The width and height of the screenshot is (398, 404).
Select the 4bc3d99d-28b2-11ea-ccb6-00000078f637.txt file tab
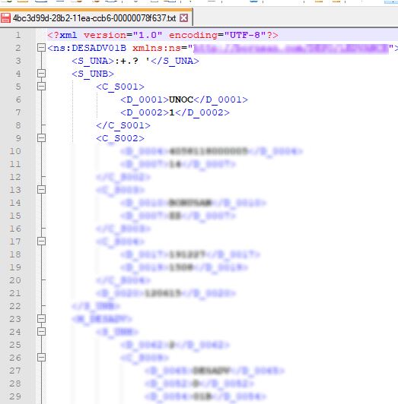coord(94,18)
